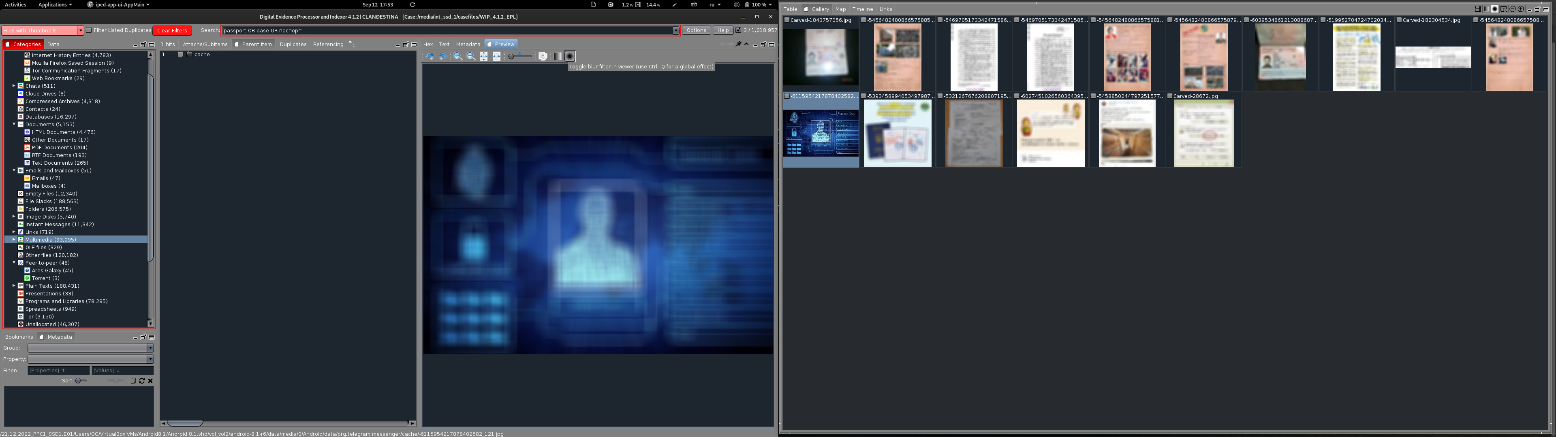Fit image to window width
The image size is (1556, 437).
[496, 56]
